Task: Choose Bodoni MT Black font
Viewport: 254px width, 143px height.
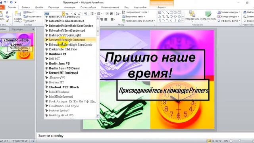Action: pyautogui.click(x=70, y=87)
